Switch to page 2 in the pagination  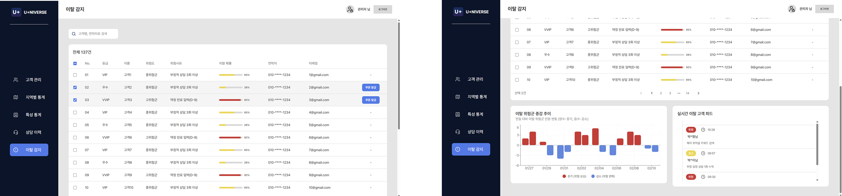point(661,93)
